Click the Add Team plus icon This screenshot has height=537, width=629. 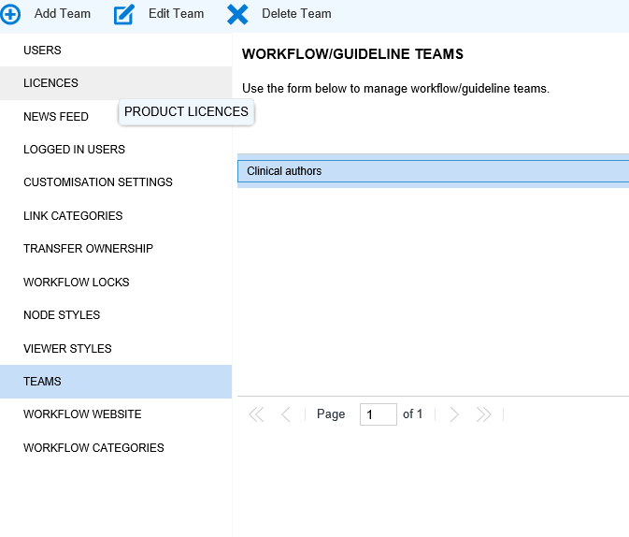click(11, 14)
